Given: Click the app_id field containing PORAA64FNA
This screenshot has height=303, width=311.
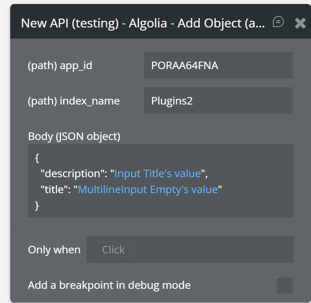Looking at the screenshot, I should 218,65.
